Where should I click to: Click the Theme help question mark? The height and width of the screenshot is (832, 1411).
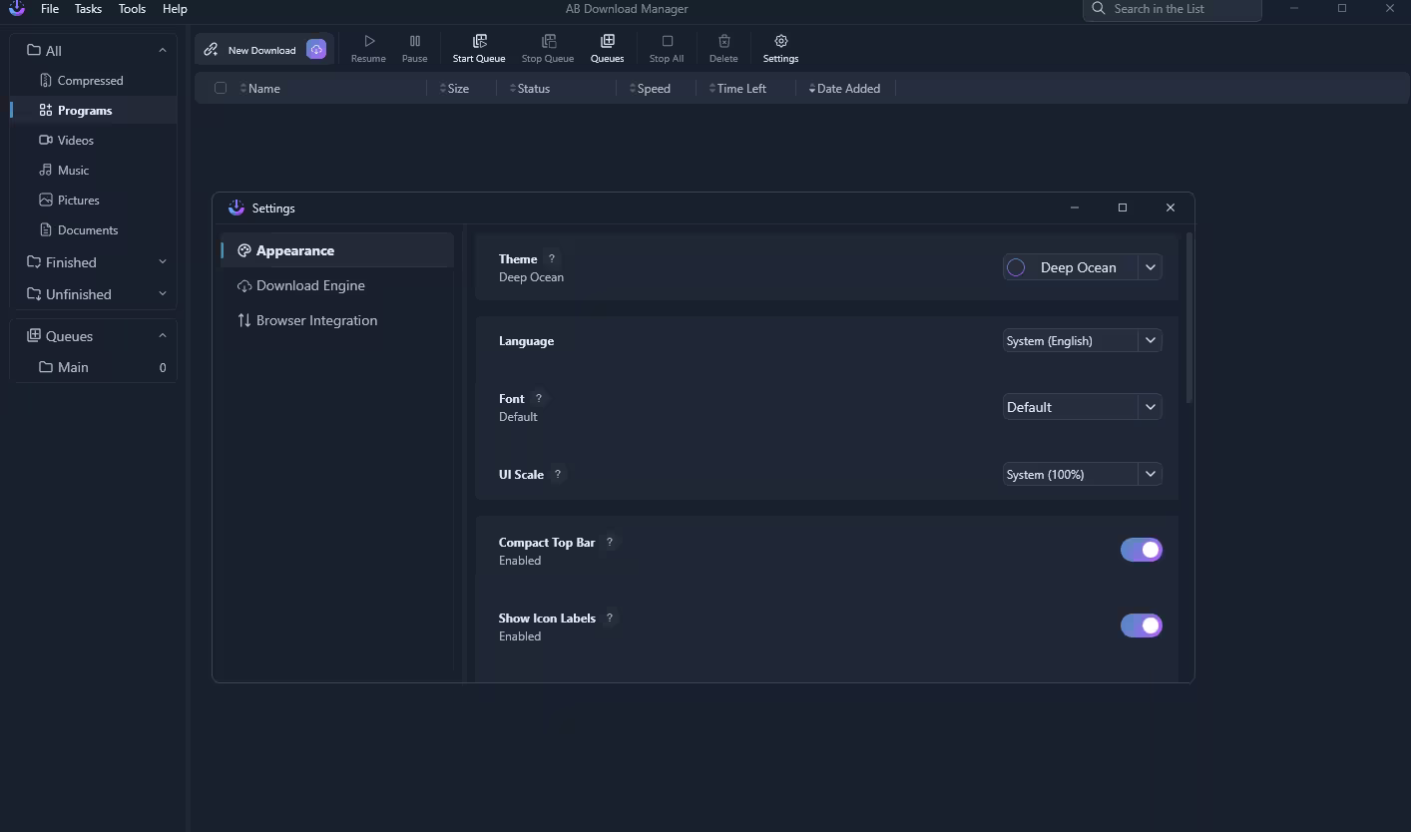552,258
